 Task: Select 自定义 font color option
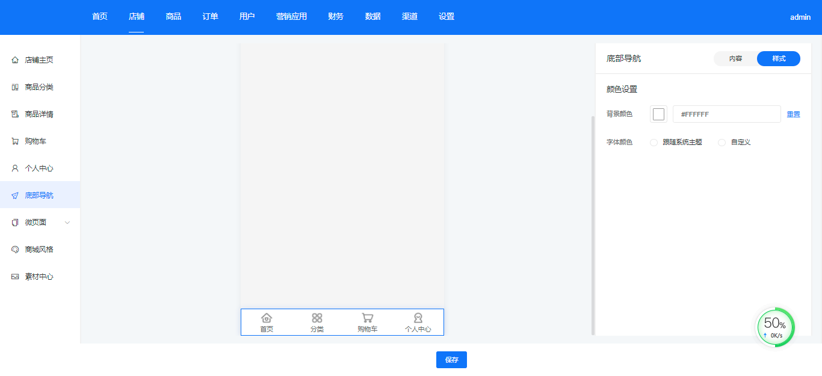[x=722, y=143]
